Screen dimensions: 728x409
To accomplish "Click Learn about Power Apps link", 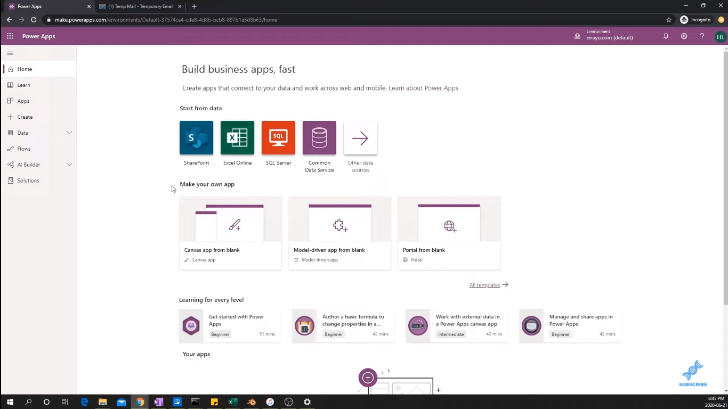I will point(423,88).
